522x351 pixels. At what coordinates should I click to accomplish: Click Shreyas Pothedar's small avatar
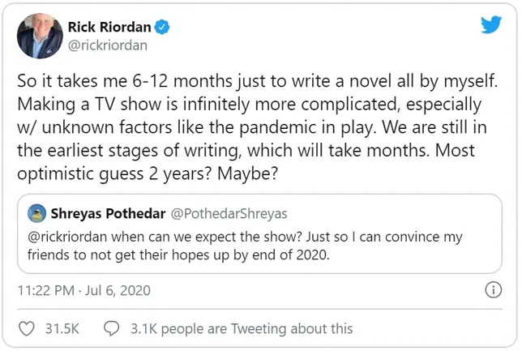coord(36,213)
